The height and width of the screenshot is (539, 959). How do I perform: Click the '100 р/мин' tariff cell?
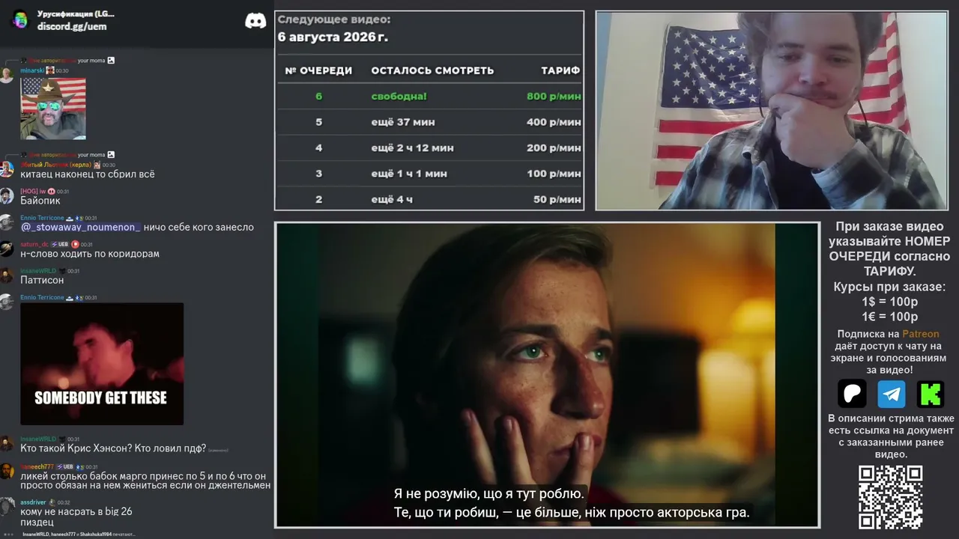click(x=554, y=174)
